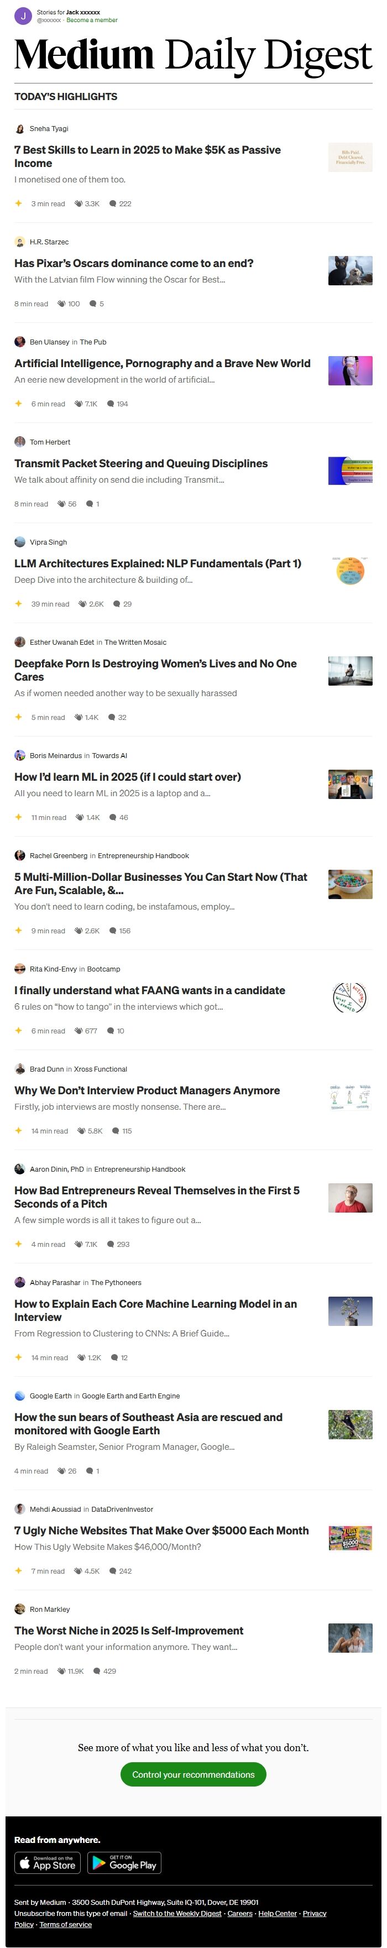The image size is (387, 1948).
Task: Open The Pub publication link
Action: 93,342
